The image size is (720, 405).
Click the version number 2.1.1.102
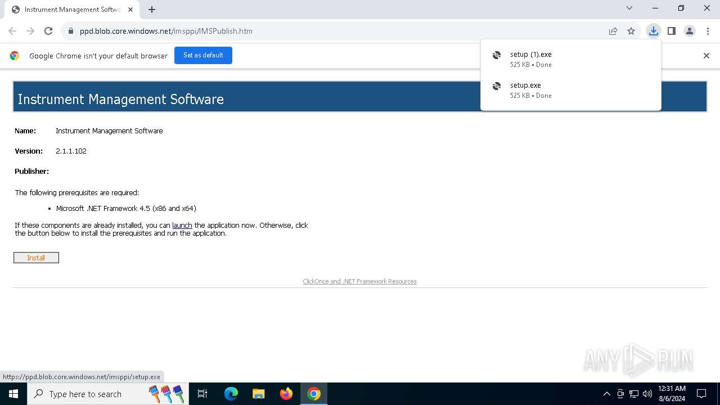click(x=71, y=151)
